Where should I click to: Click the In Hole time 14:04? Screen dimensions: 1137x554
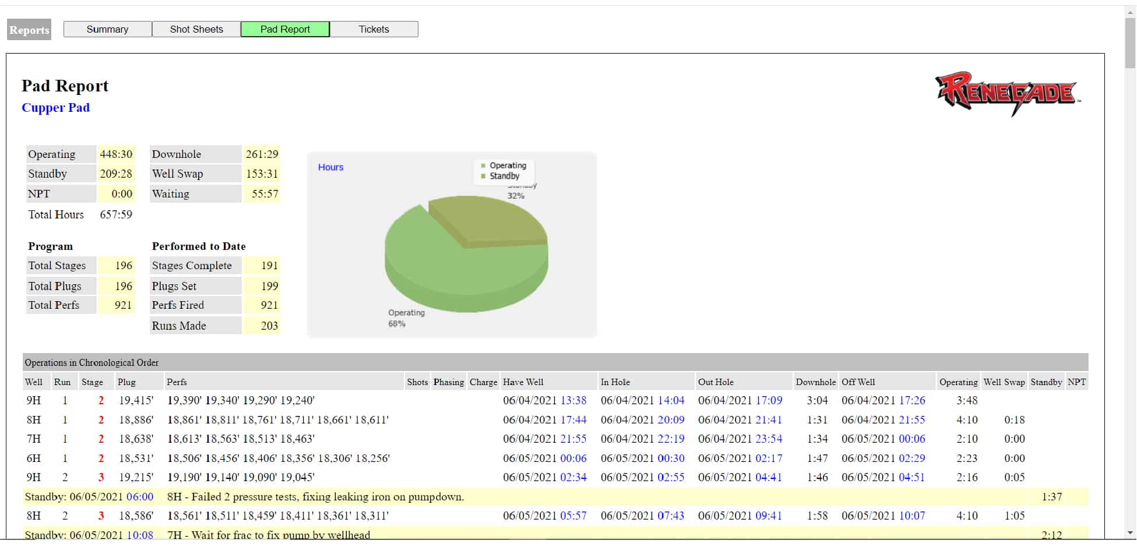point(671,401)
